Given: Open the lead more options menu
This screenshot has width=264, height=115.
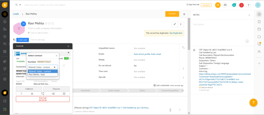Looking at the screenshot, I should click(x=181, y=24).
